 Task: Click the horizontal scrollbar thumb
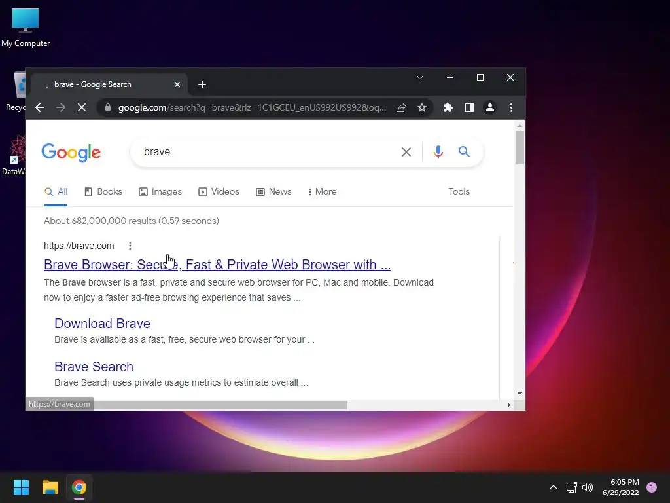[220, 405]
